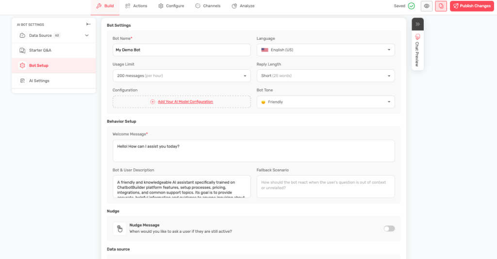This screenshot has height=259, width=497.
Task: Expand Chat Preview with double arrow
Action: point(418,24)
